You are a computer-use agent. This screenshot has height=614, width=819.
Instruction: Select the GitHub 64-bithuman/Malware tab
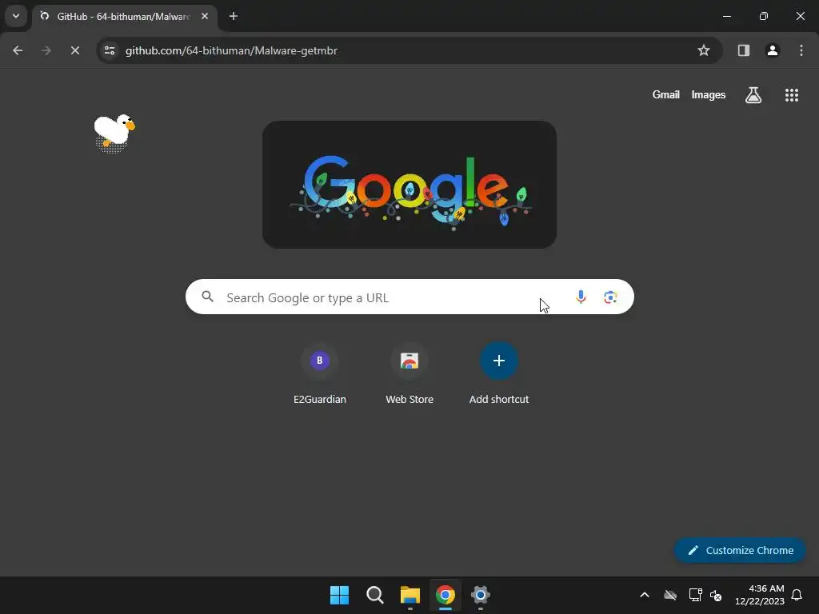(124, 17)
